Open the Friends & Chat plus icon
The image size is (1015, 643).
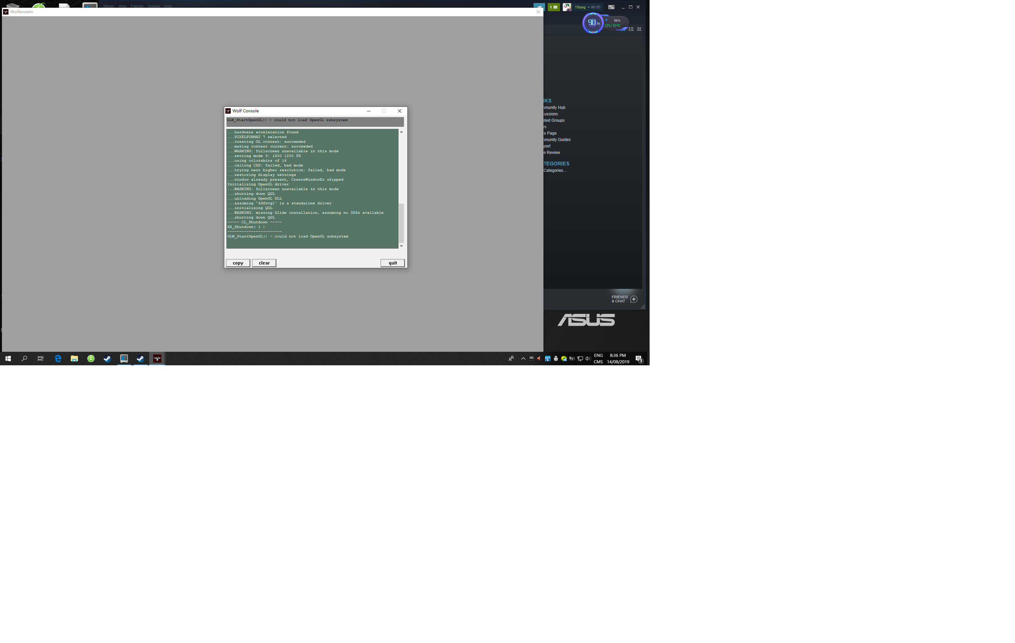tap(634, 299)
